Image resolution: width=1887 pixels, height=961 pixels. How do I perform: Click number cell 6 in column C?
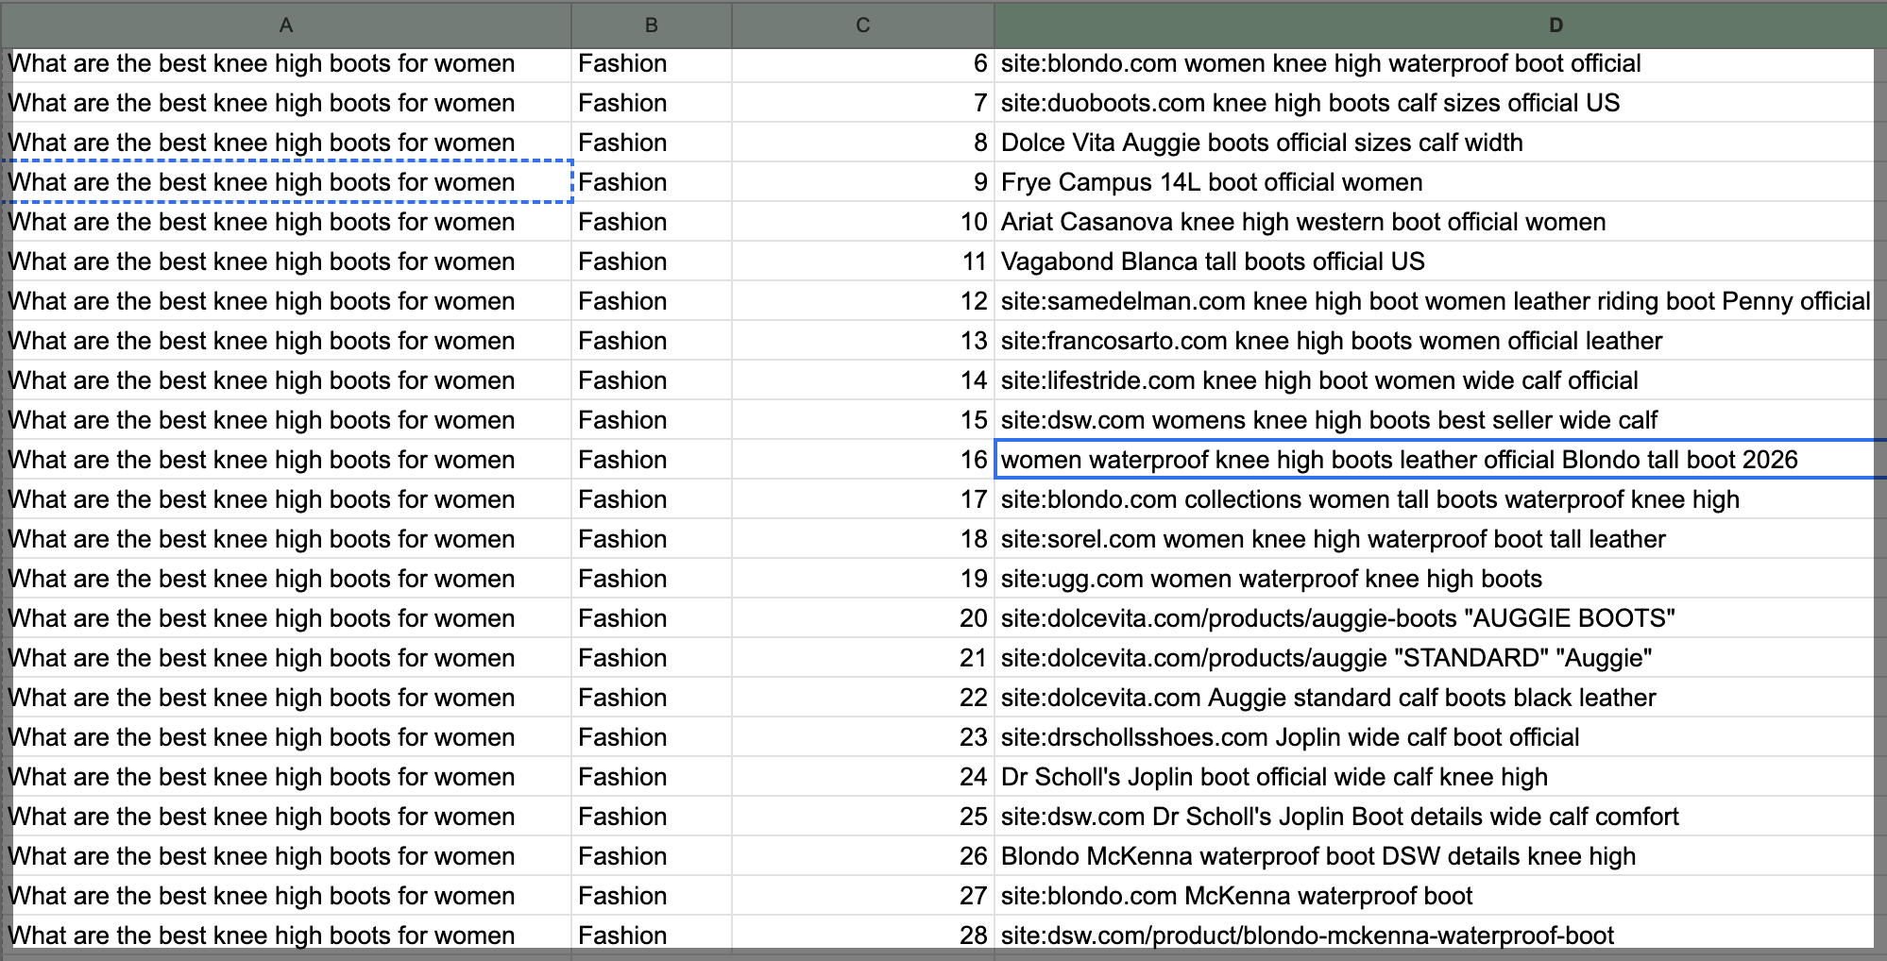click(x=863, y=63)
